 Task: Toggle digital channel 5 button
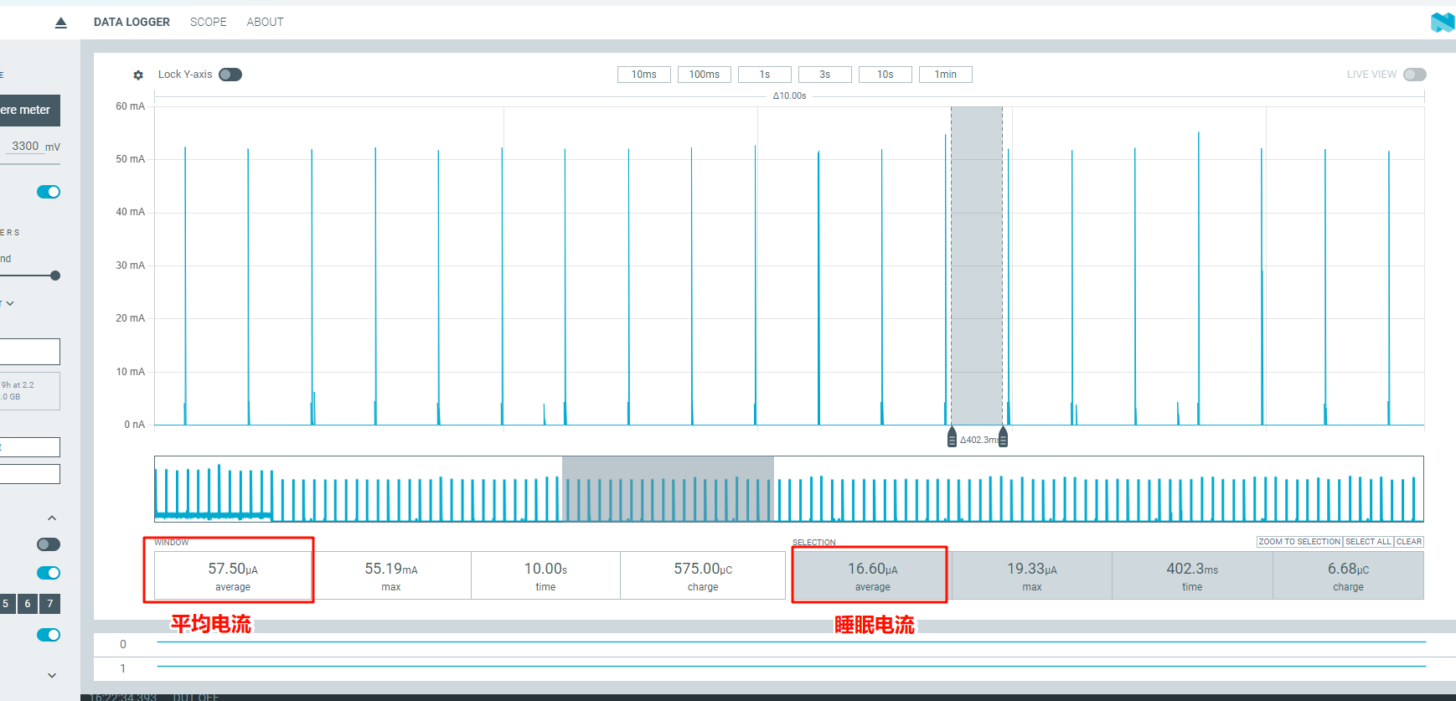pyautogui.click(x=6, y=603)
